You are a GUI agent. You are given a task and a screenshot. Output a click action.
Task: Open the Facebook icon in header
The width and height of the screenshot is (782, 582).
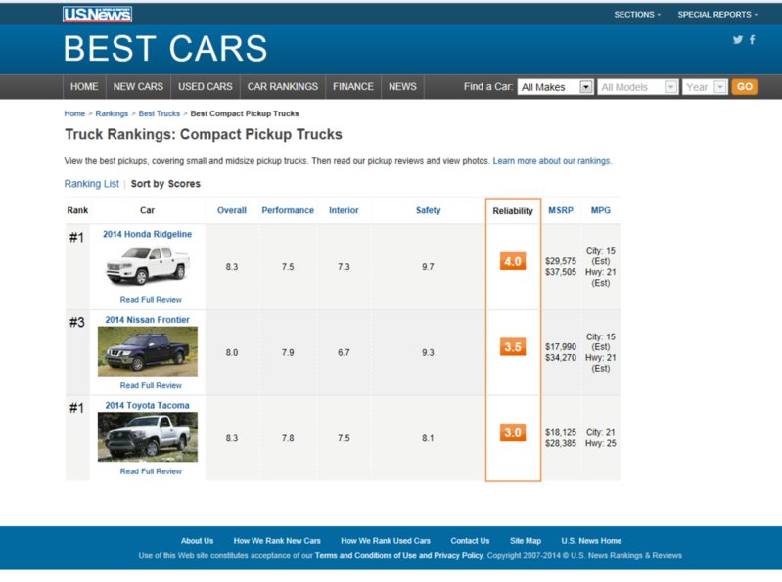click(752, 40)
